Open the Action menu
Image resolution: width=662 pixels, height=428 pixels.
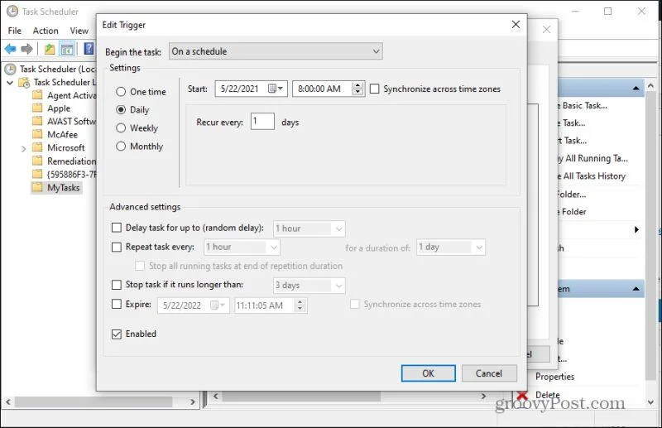click(x=46, y=31)
